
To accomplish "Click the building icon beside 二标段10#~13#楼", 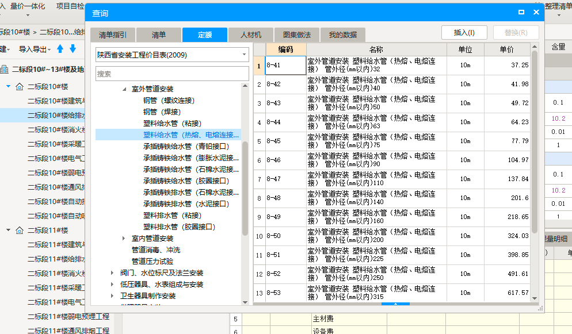I will [5, 69].
